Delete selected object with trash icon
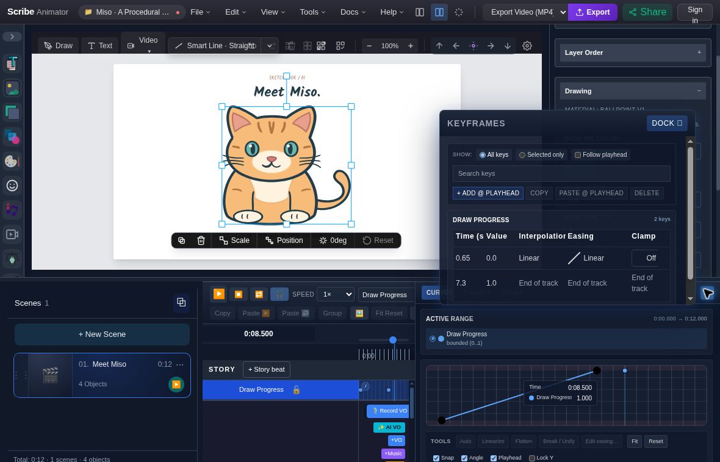The width and height of the screenshot is (720, 462). (201, 240)
